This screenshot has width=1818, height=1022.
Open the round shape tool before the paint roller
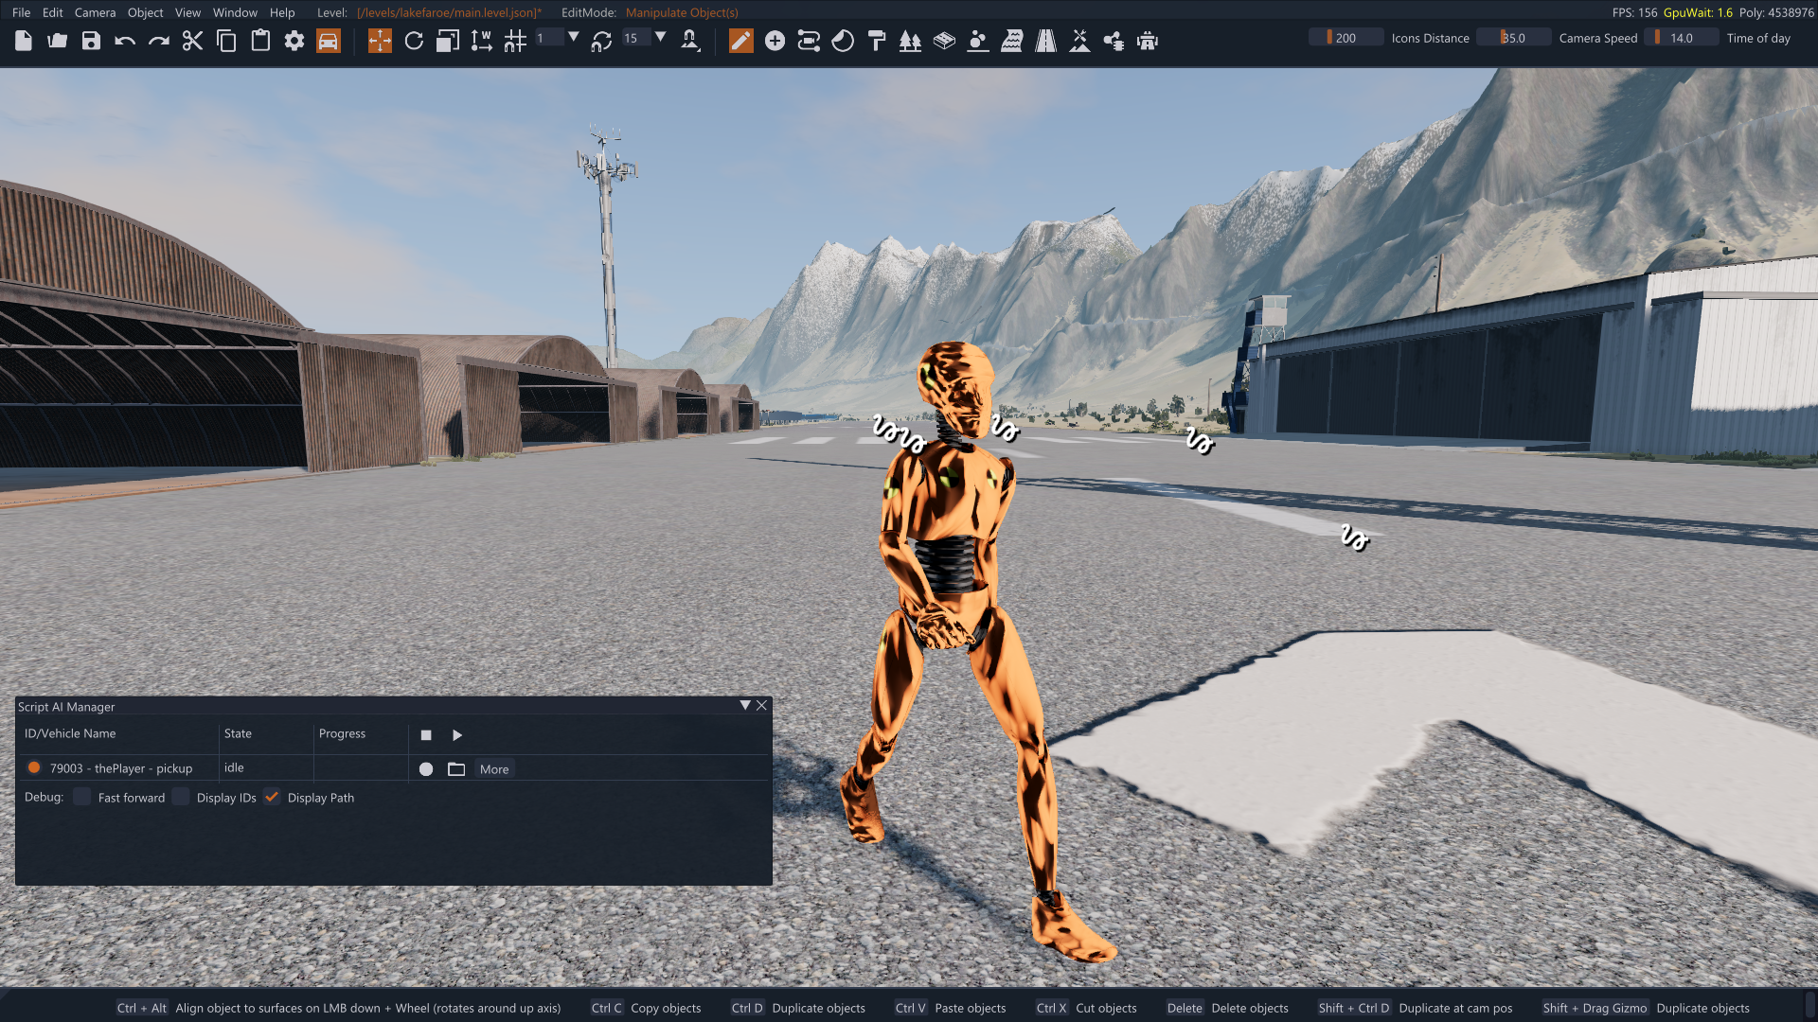843,41
